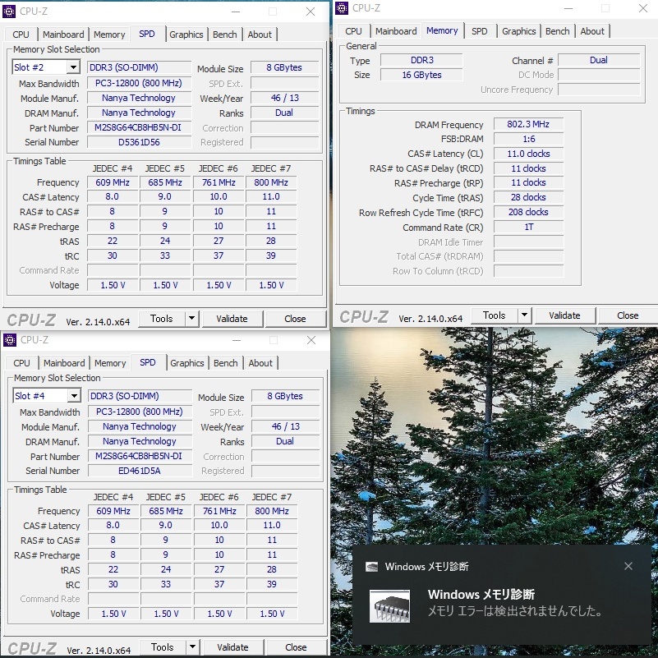Expand Tools dropdown arrow in Slot #4 window

192,647
